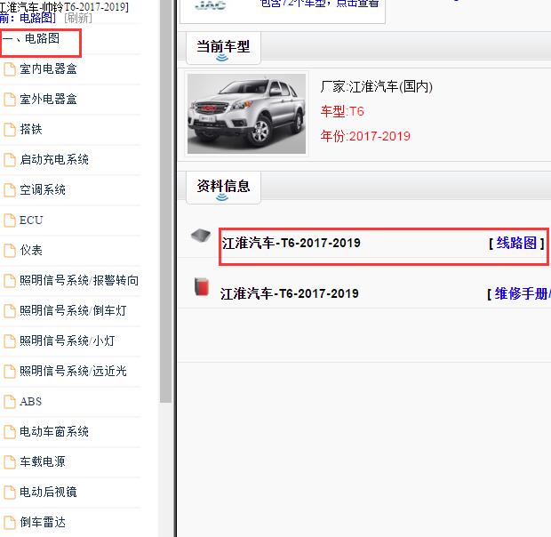Click the document icon beside 电动后视镜
This screenshot has width=551, height=537.
coord(10,493)
